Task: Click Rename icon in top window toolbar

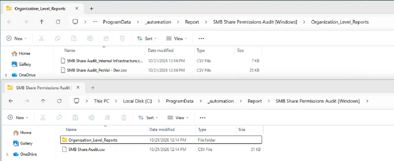Action: pos(90,39)
